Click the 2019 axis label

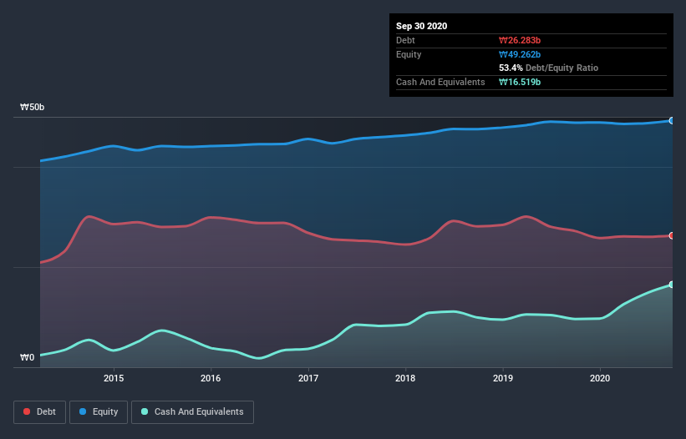(x=503, y=378)
